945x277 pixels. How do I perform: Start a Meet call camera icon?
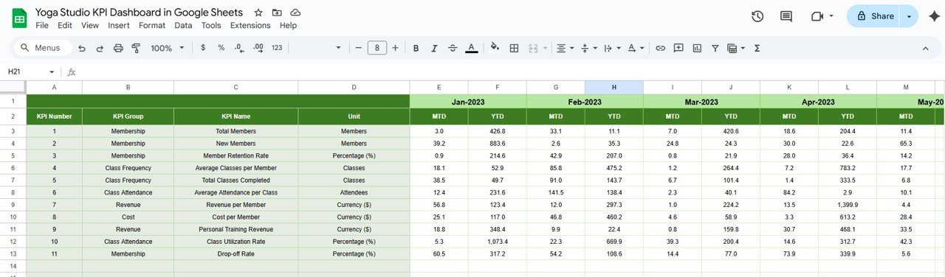[x=817, y=16]
